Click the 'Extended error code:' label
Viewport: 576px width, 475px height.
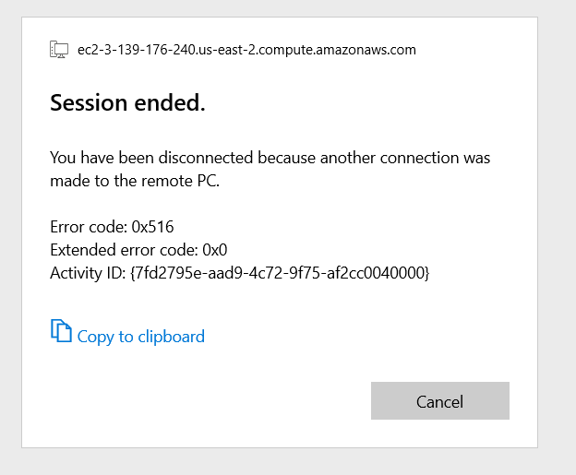tap(125, 250)
